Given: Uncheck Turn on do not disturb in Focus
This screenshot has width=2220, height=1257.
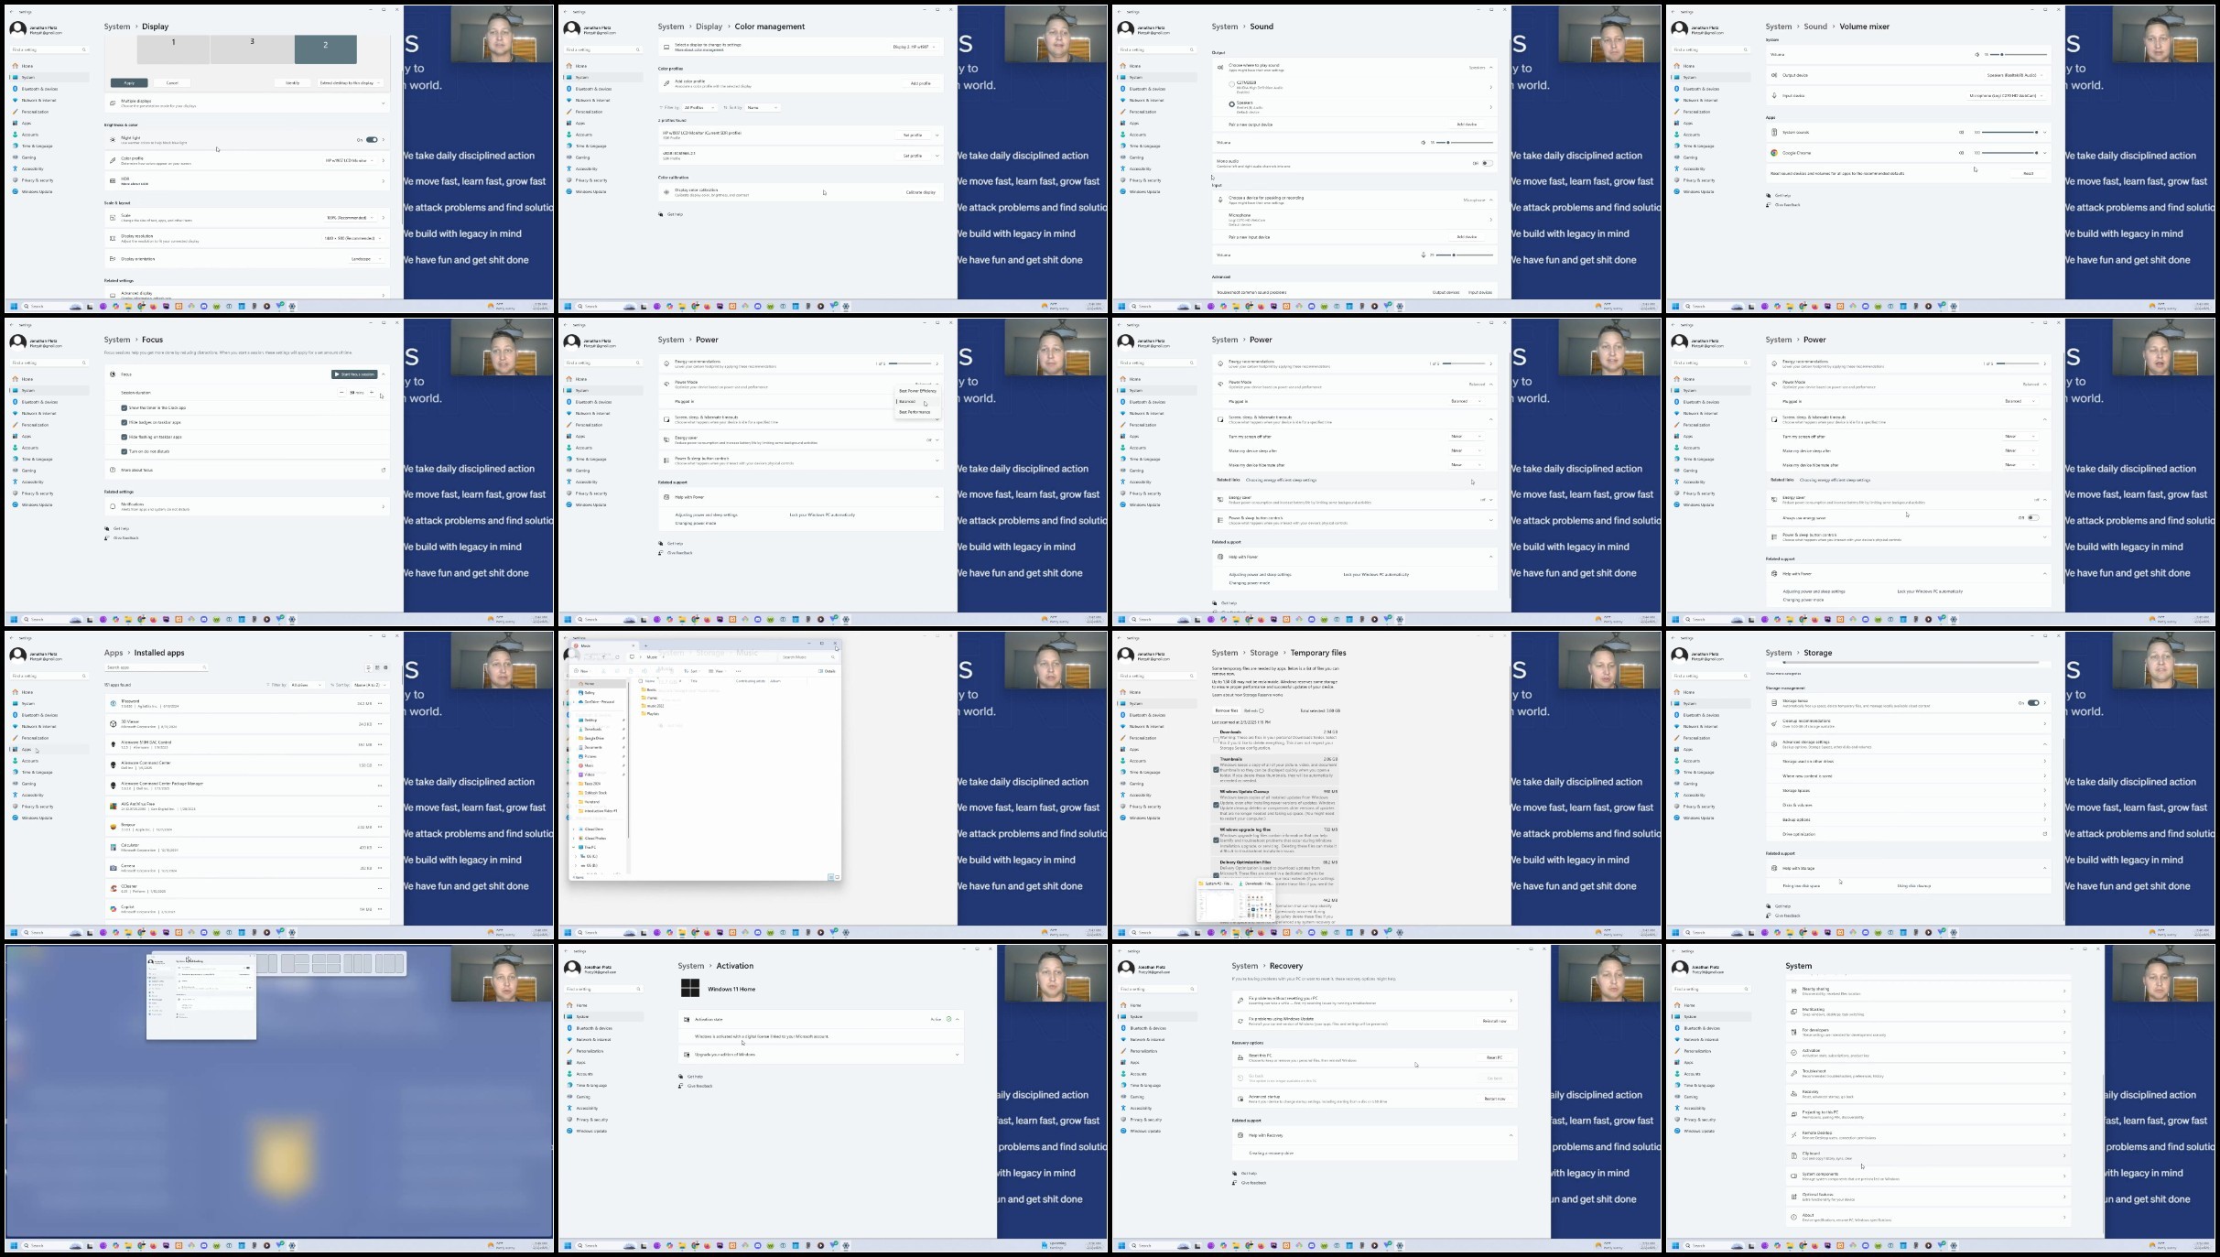Looking at the screenshot, I should pos(125,451).
